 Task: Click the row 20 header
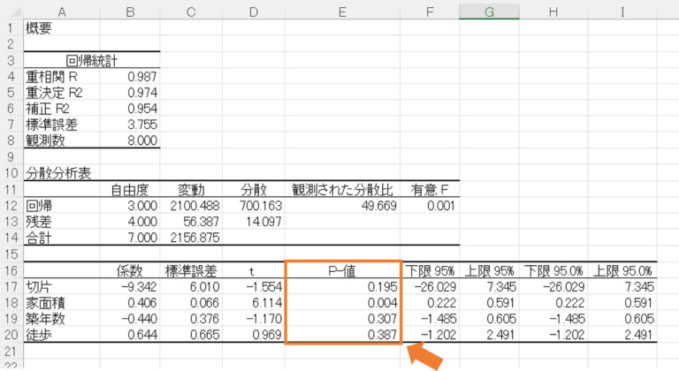pyautogui.click(x=11, y=336)
